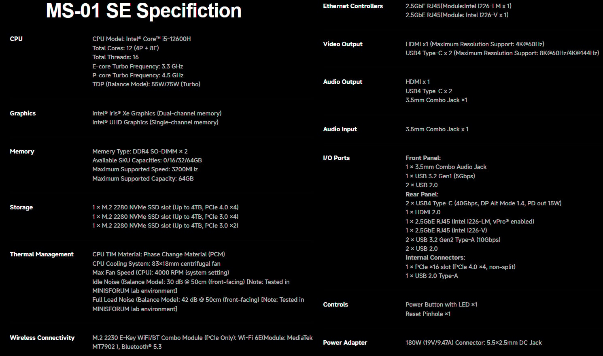Click the Graphics section heading
Screen dimensions: 603x356
23,113
